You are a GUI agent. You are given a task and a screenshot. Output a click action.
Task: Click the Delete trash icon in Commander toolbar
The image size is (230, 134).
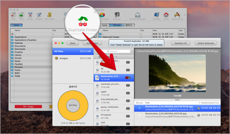tap(30, 15)
